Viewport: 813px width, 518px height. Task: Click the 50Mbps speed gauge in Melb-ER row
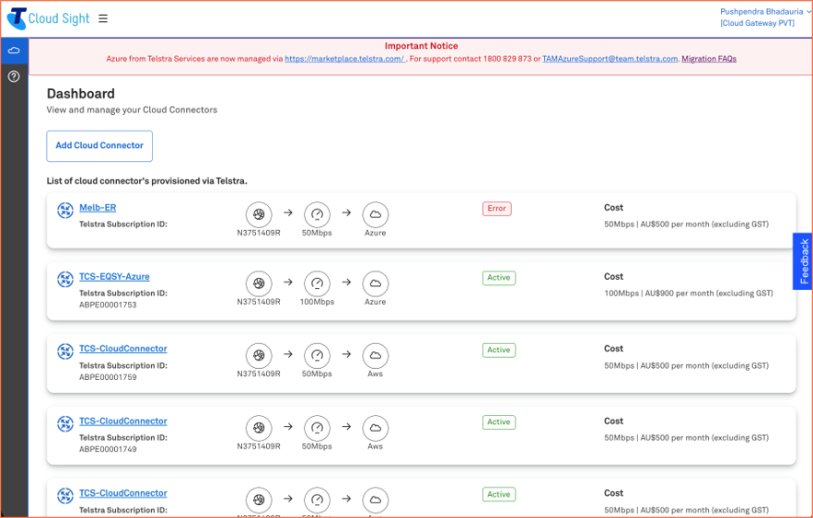317,214
